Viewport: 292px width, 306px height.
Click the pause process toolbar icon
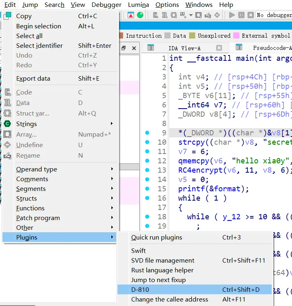click(241, 15)
